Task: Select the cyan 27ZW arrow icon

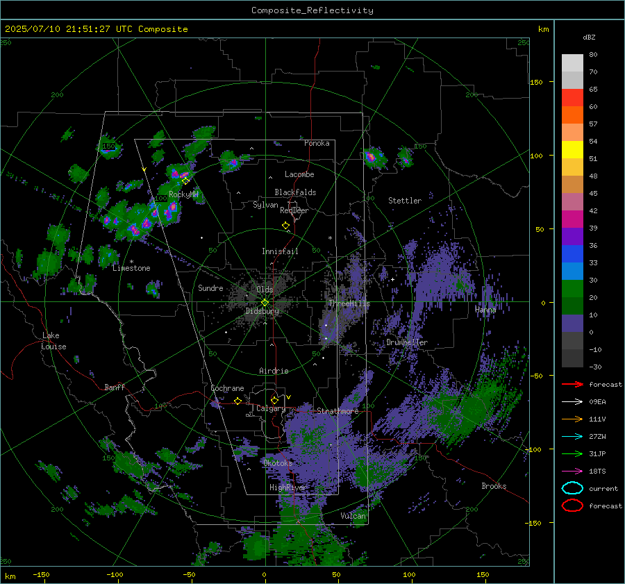Action: click(572, 437)
